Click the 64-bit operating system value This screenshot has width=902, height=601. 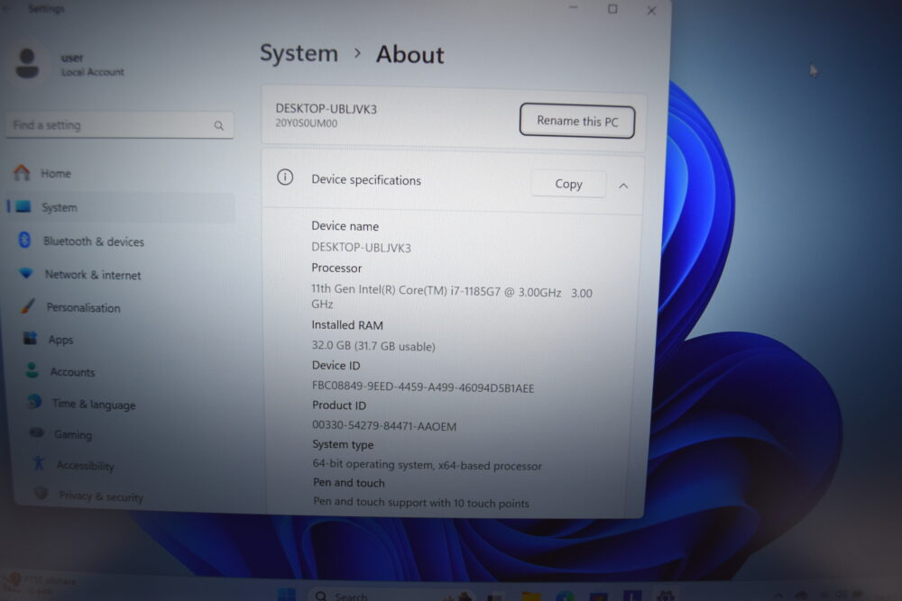click(427, 465)
